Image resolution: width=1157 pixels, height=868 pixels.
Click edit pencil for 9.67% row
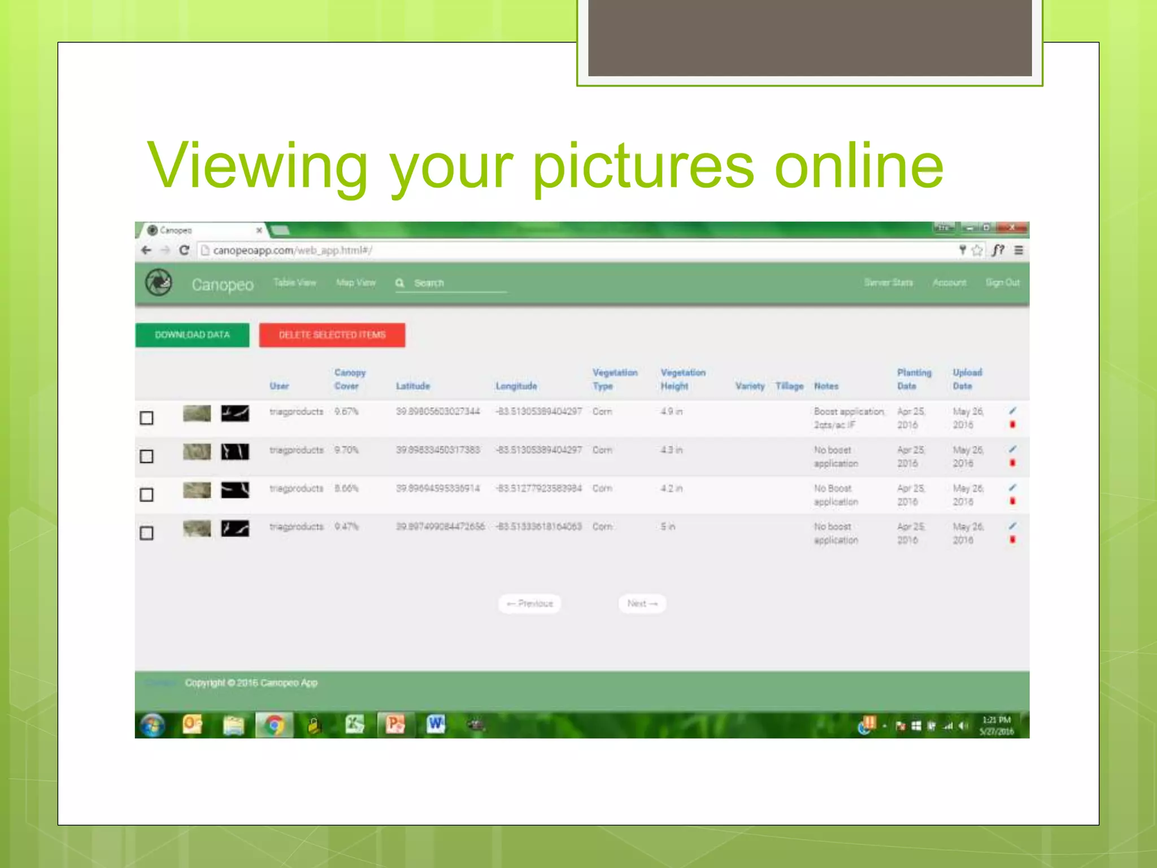pos(1012,411)
